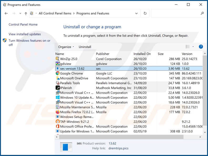Click the ses thumbnail in details pane
This screenshot has height=156, width=208.
pyautogui.click(x=66, y=147)
